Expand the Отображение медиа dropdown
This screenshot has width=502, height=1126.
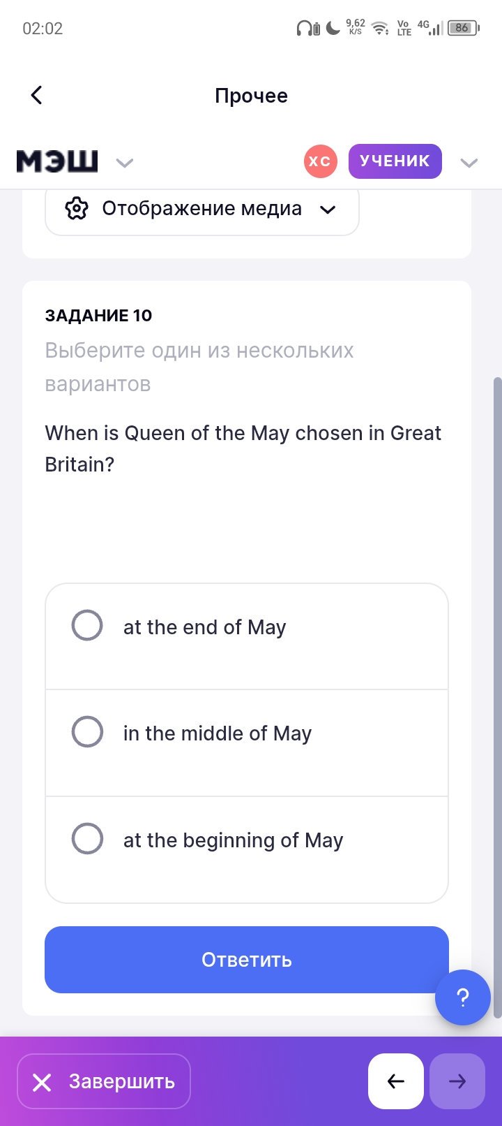click(x=328, y=209)
